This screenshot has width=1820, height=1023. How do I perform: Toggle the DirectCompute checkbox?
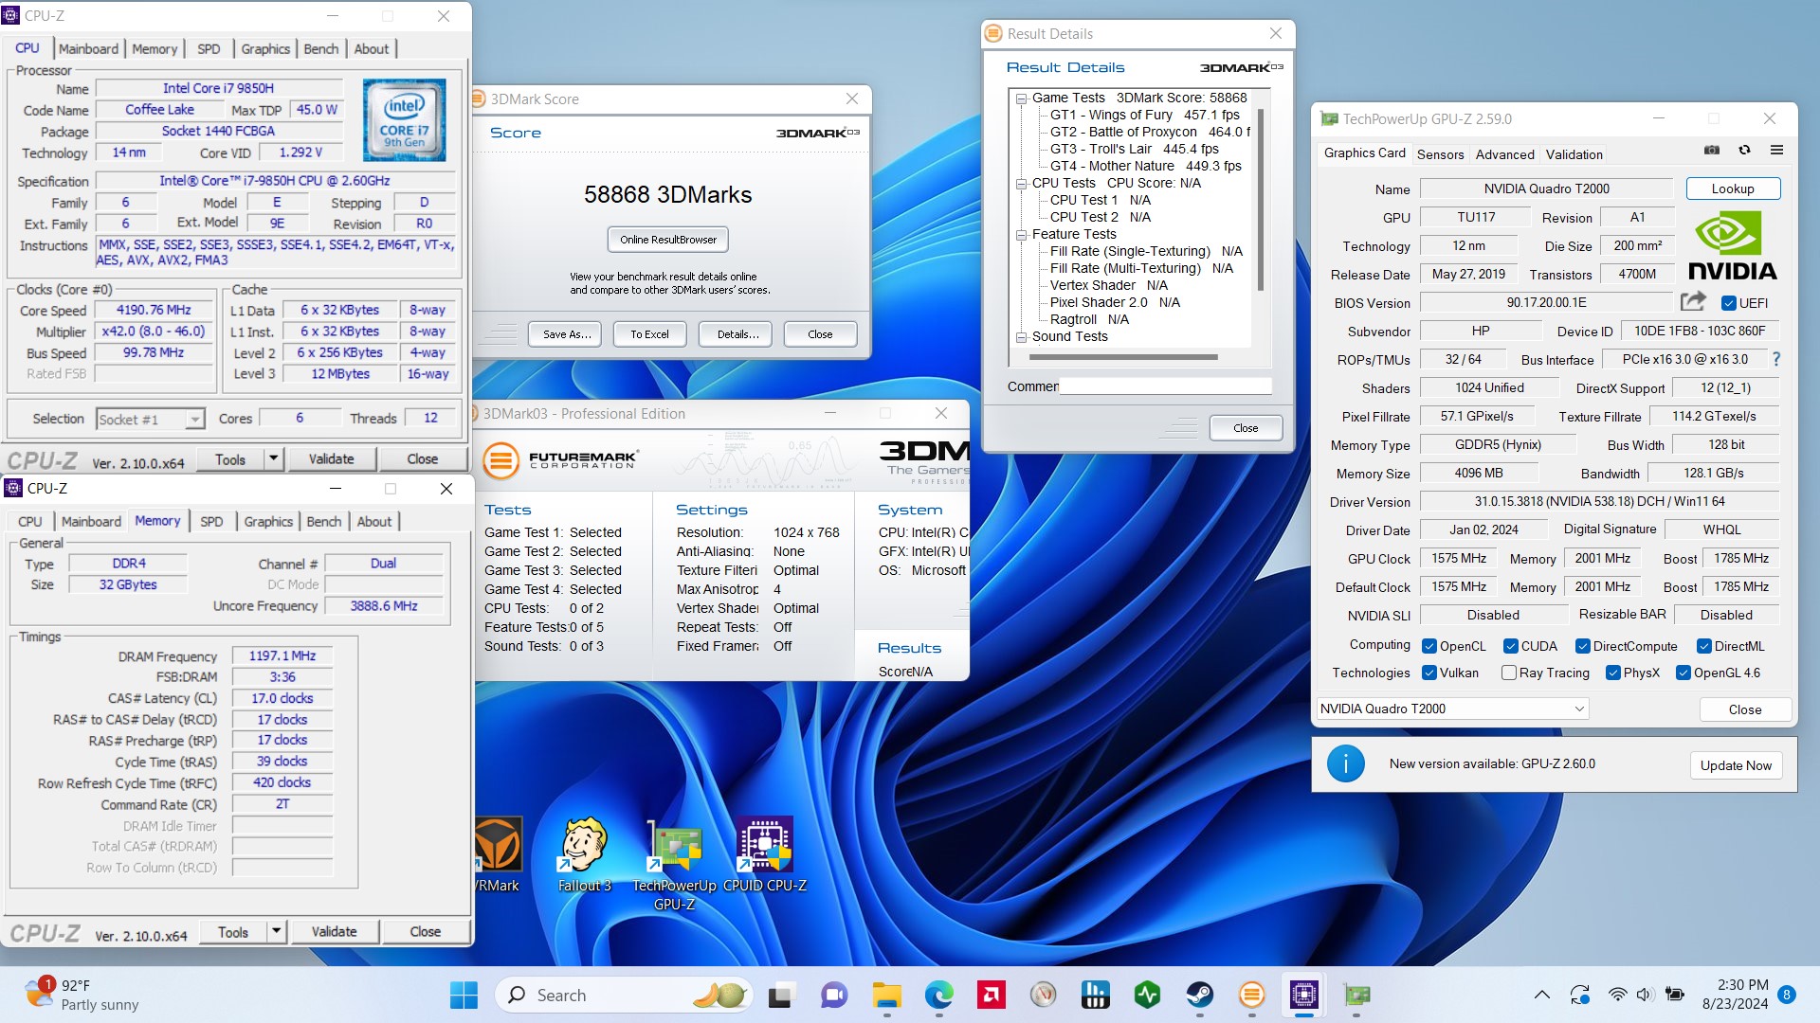click(x=1583, y=646)
